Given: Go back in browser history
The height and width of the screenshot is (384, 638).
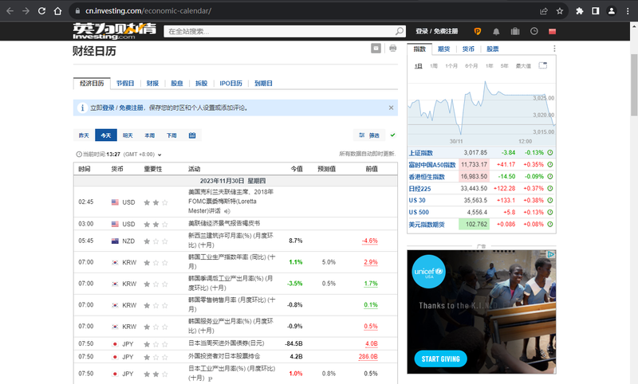Looking at the screenshot, I should 10,11.
